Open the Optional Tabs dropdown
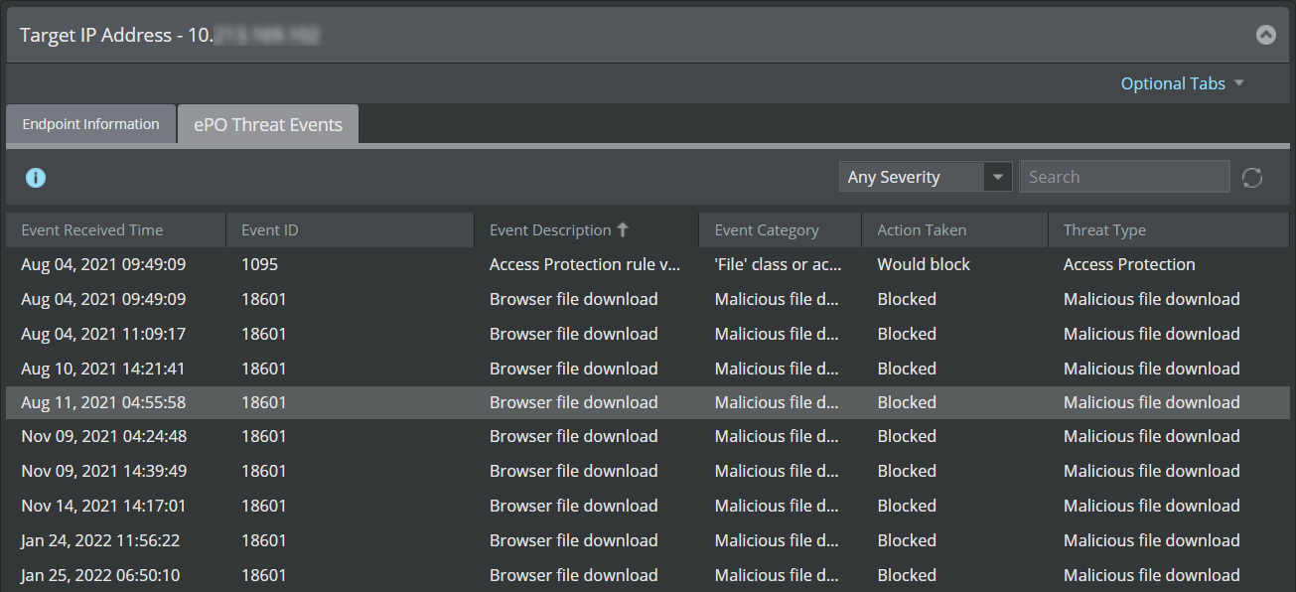 1182,83
